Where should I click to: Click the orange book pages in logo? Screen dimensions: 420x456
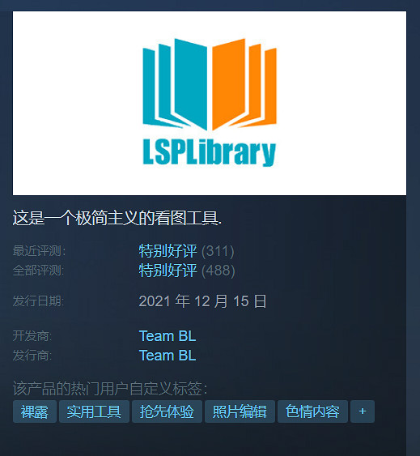click(x=244, y=84)
